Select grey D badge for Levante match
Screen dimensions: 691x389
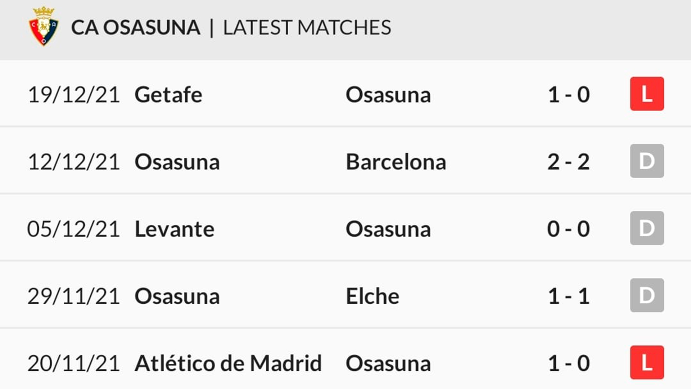[647, 228]
